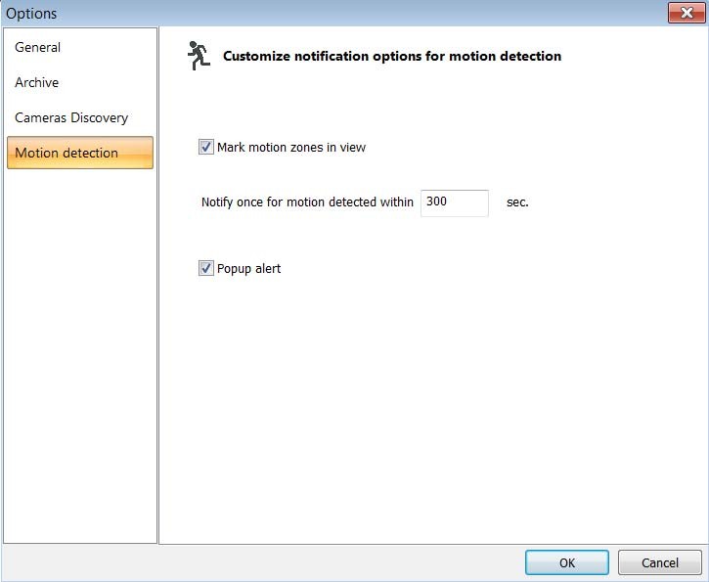Click the "Customize notification options" heading text
This screenshot has height=582, width=709.
[x=391, y=56]
